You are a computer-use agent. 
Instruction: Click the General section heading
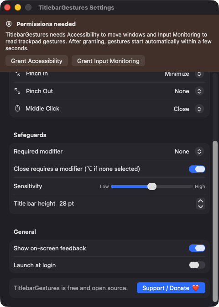pyautogui.click(x=25, y=232)
